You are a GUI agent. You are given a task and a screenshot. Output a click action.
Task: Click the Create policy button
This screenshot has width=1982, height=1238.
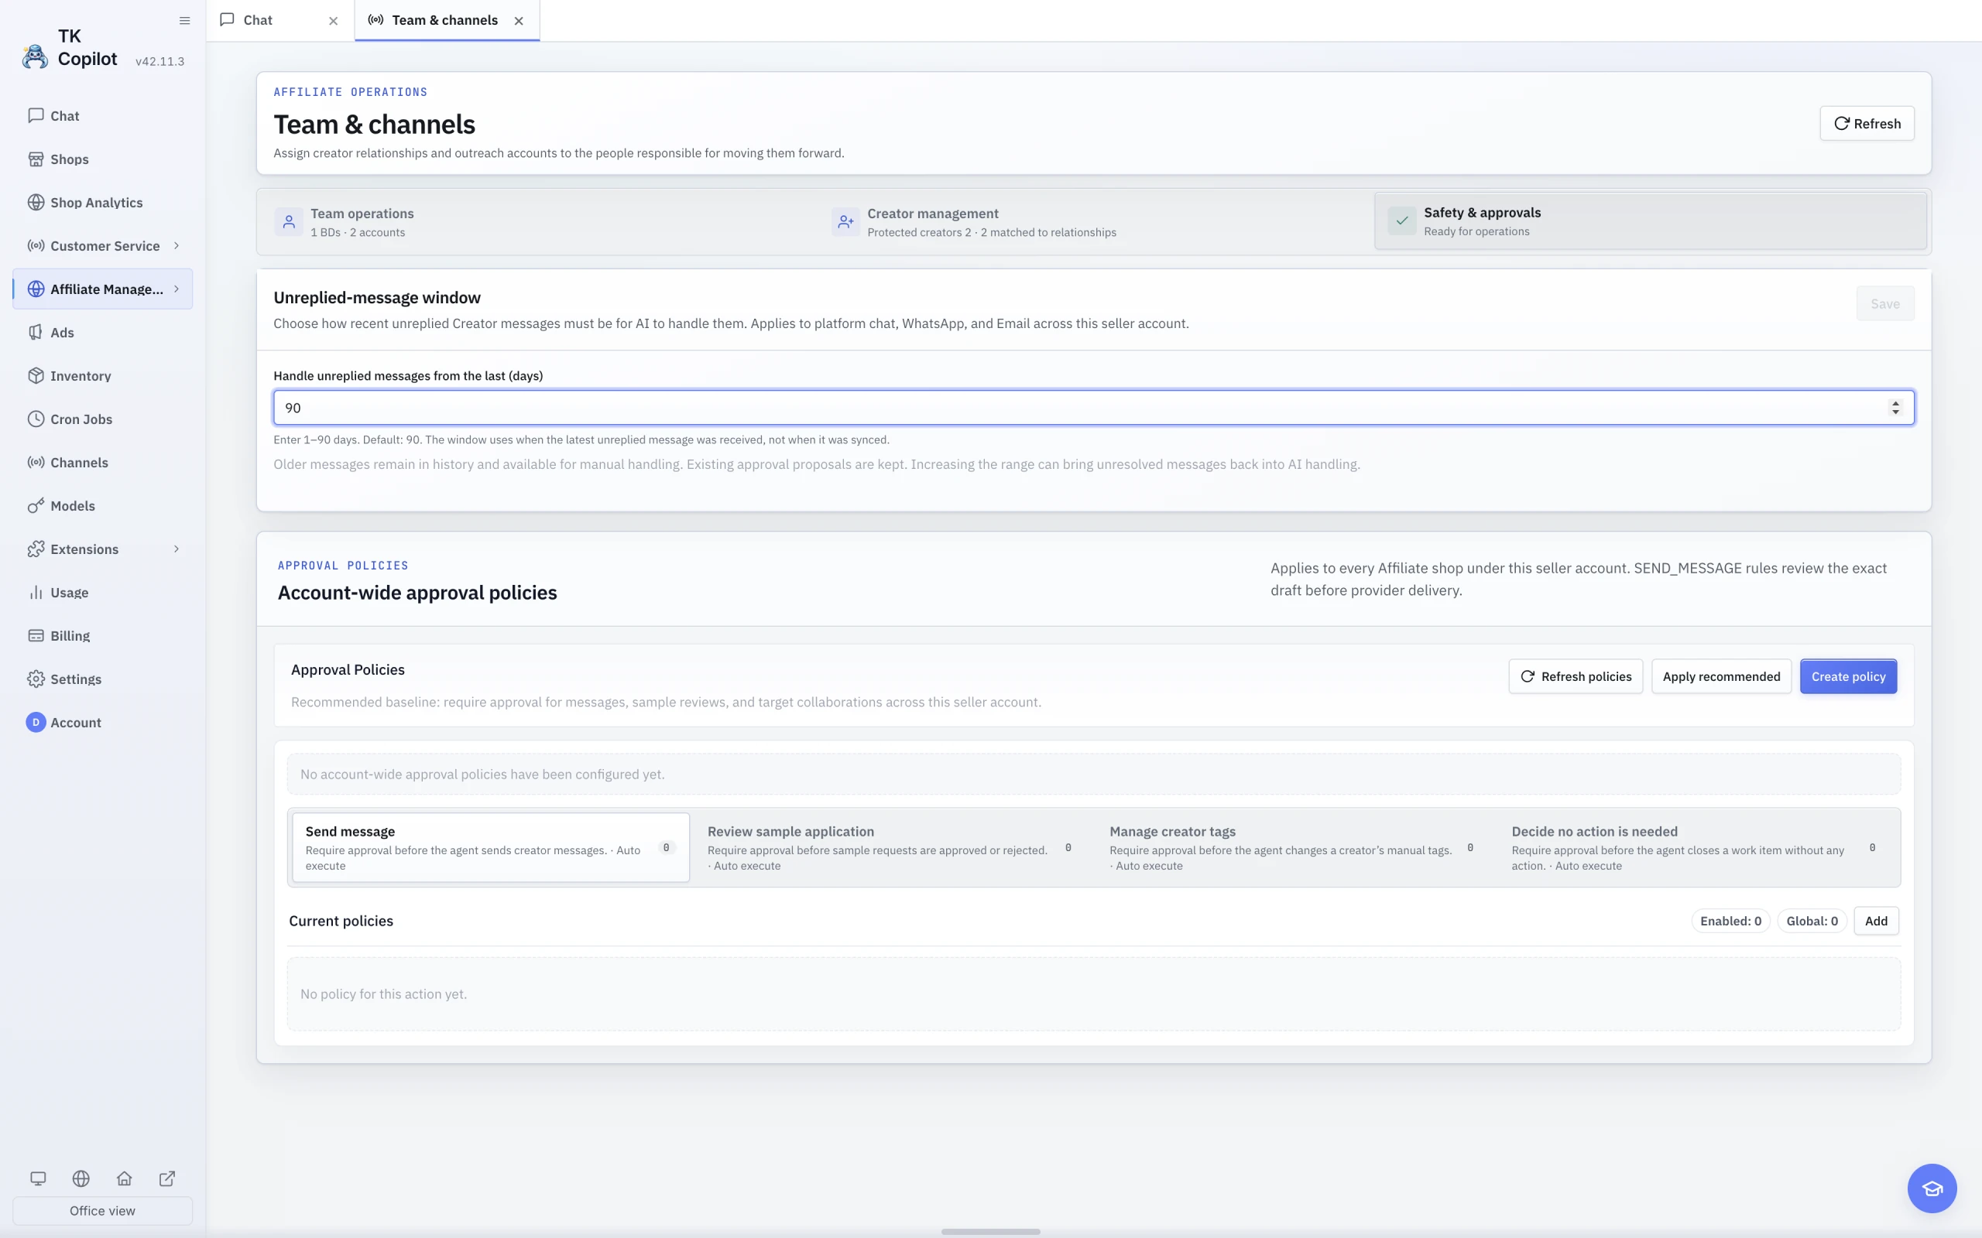click(x=1848, y=676)
